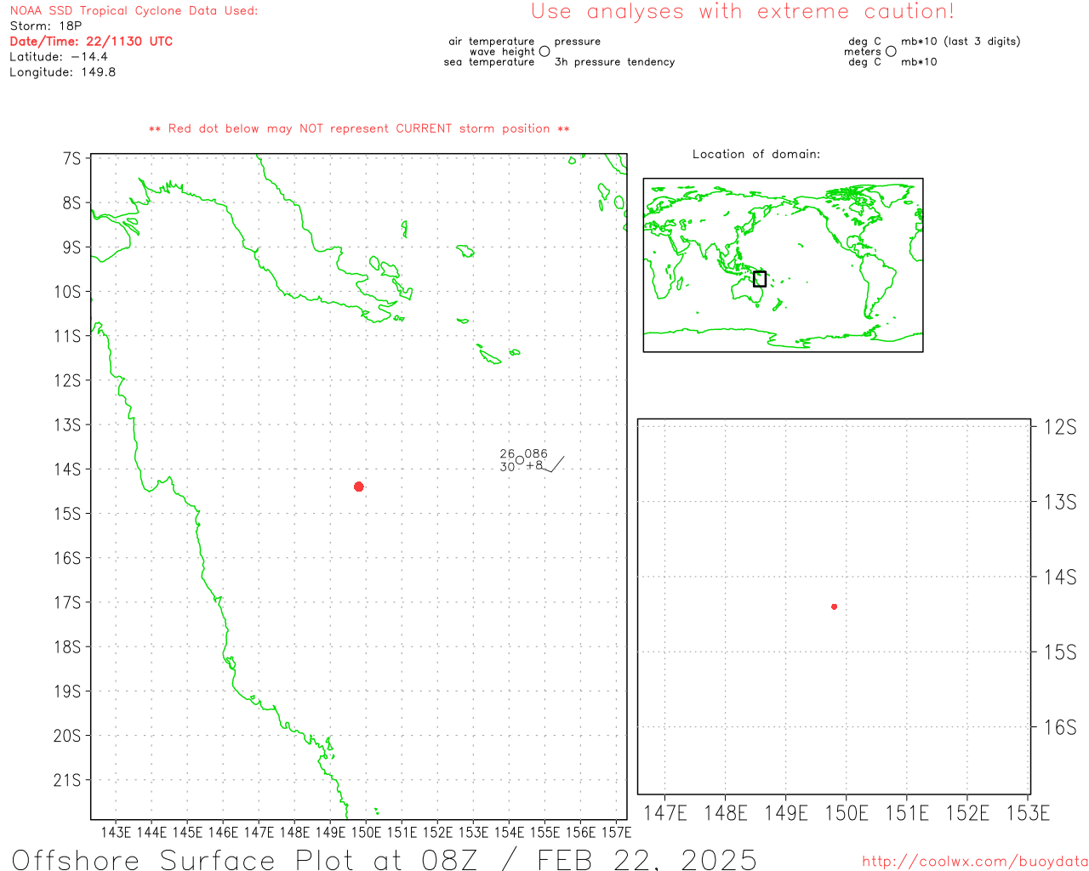Click the '12S' label on inset map

(1060, 427)
